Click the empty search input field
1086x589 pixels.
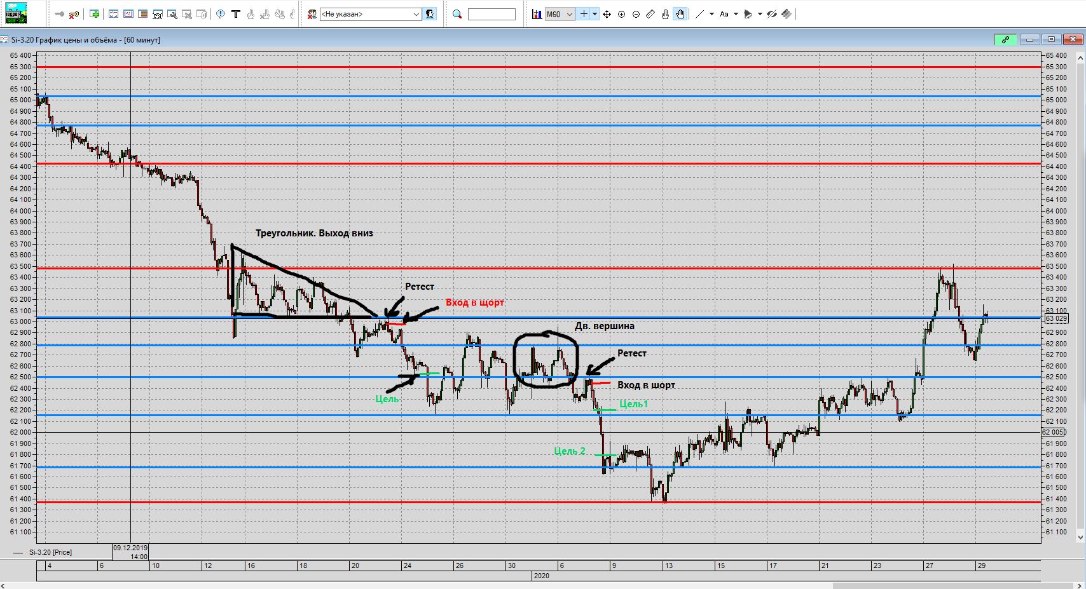pos(491,14)
